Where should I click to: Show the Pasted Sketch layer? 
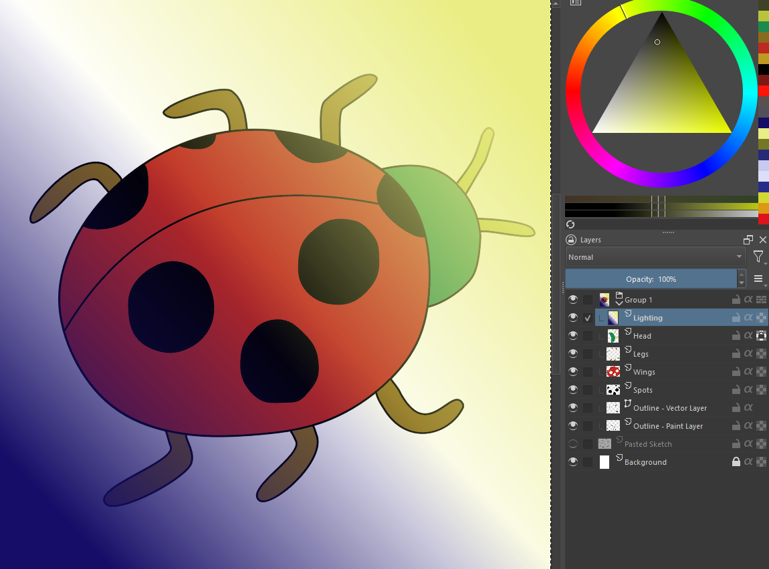(573, 444)
